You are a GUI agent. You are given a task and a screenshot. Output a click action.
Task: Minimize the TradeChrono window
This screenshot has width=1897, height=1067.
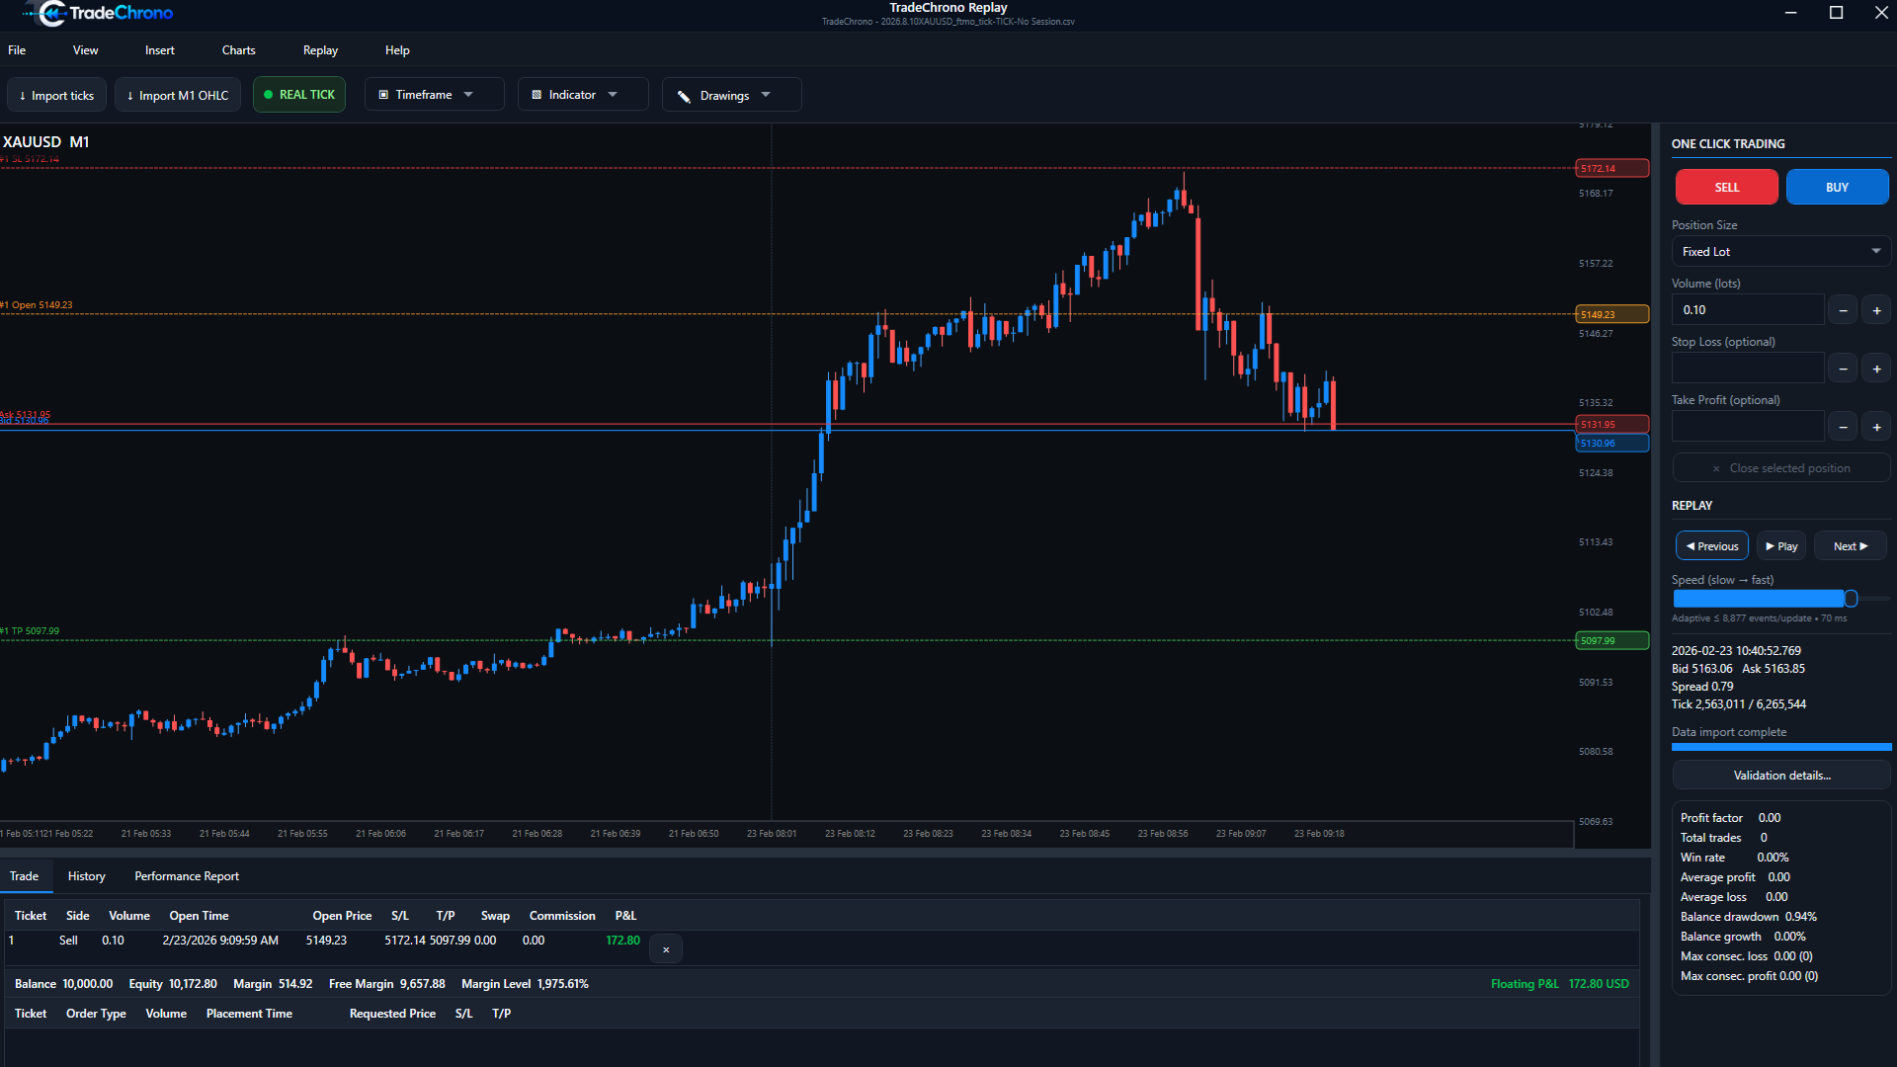coord(1791,13)
